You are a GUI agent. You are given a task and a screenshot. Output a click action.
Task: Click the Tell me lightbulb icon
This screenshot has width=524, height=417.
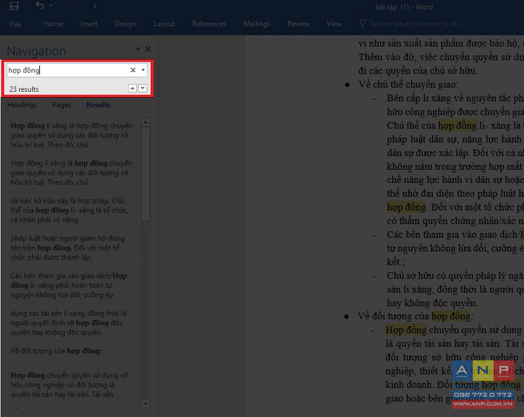(x=362, y=23)
